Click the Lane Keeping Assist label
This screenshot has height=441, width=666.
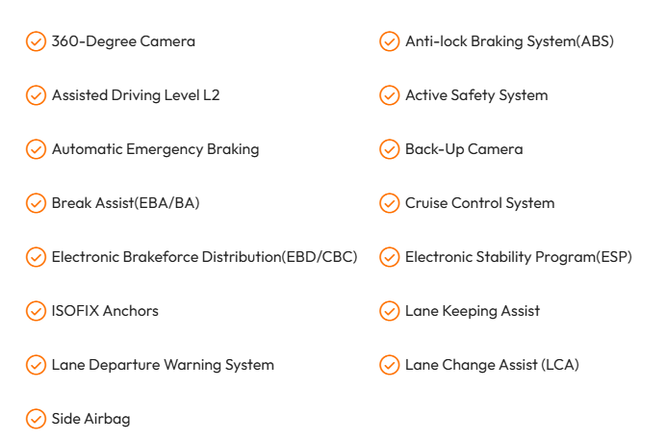(x=472, y=311)
